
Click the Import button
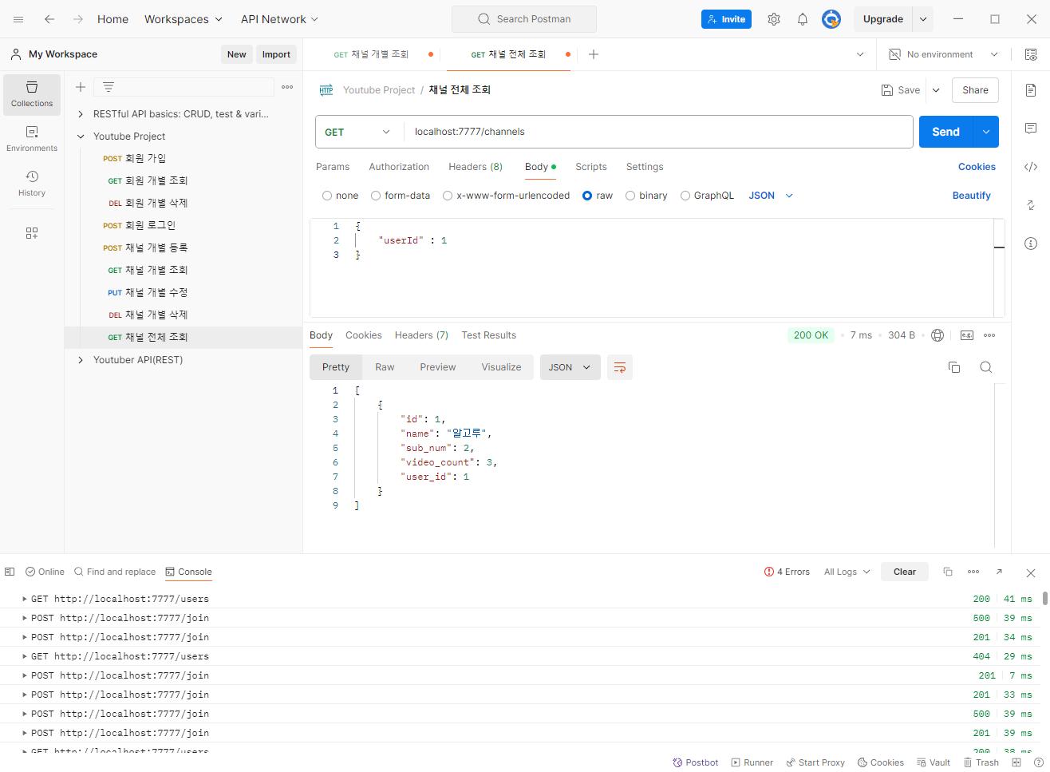coord(276,54)
